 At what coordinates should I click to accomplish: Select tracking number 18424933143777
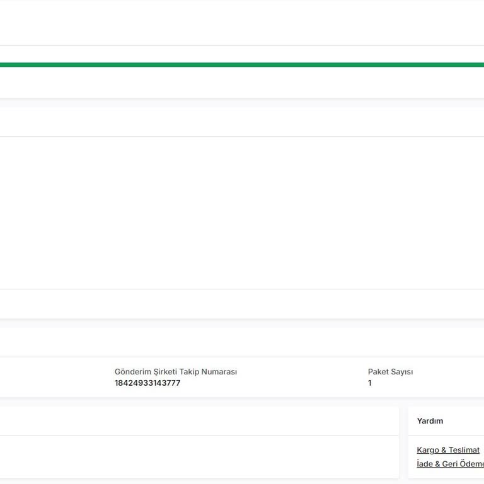pos(147,383)
